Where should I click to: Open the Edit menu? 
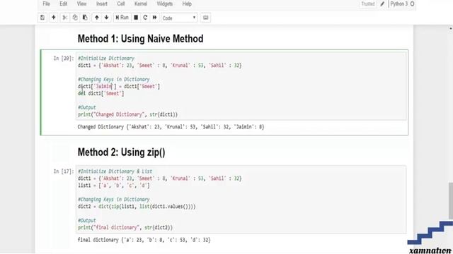(x=63, y=4)
